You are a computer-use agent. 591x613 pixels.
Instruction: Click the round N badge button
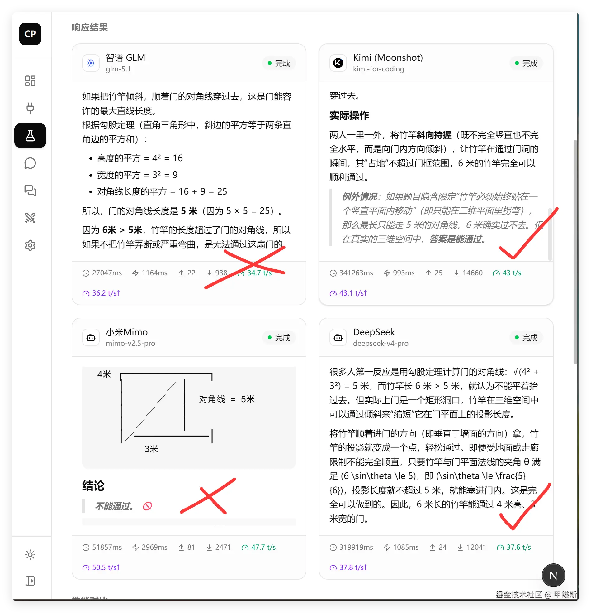[553, 576]
